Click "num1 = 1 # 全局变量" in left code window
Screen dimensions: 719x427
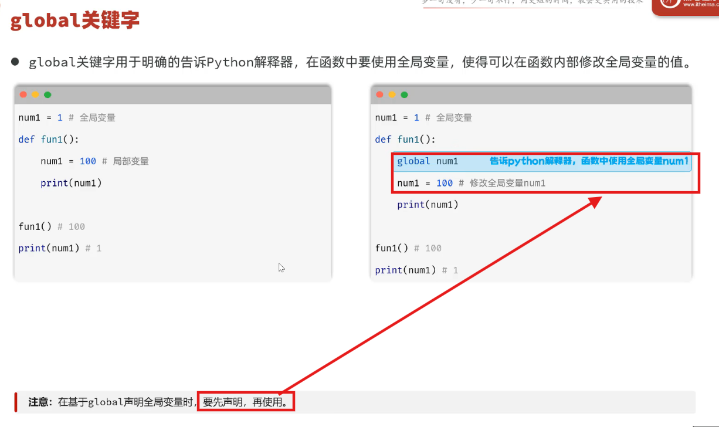[67, 117]
